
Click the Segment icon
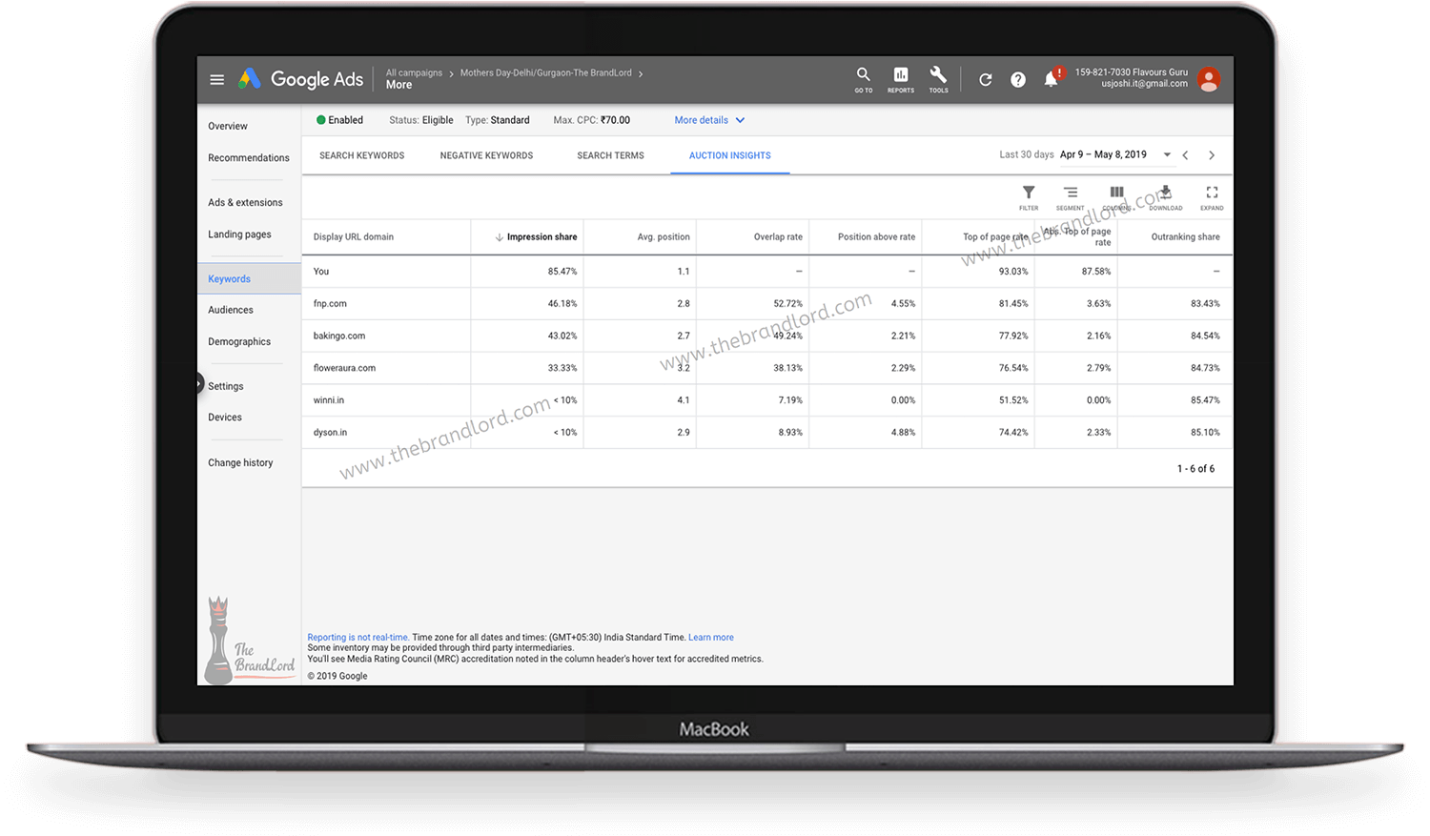1070,197
